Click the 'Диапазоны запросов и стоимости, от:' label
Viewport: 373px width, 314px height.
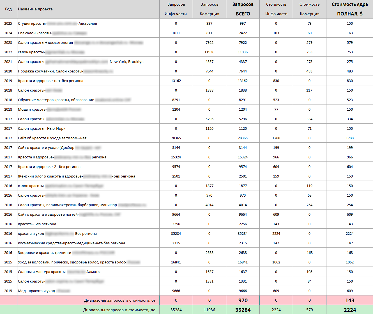120,301
